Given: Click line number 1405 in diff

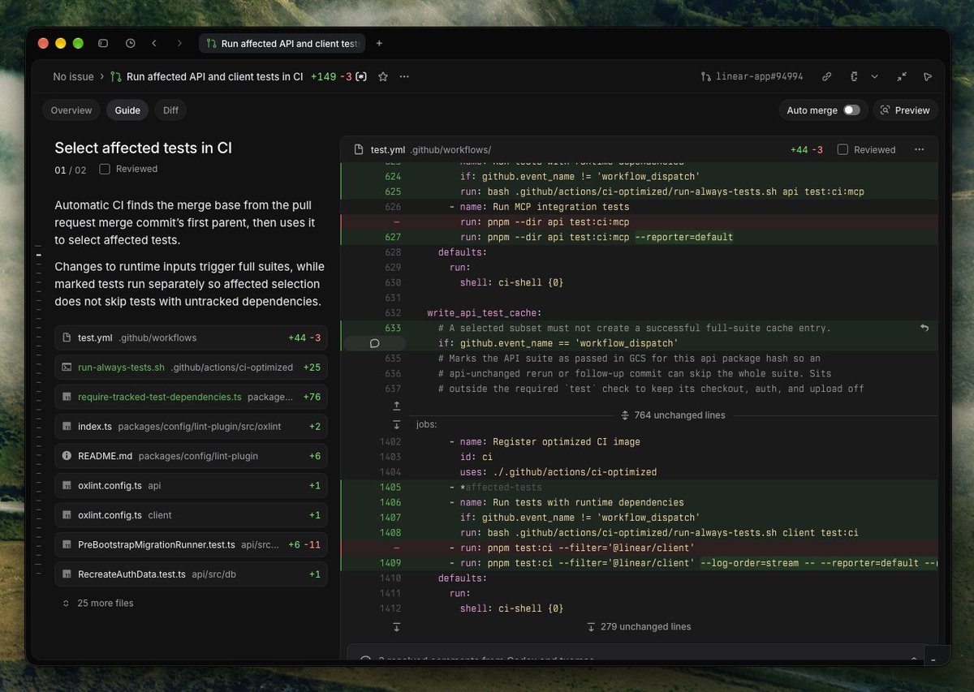Looking at the screenshot, I should pos(390,488).
